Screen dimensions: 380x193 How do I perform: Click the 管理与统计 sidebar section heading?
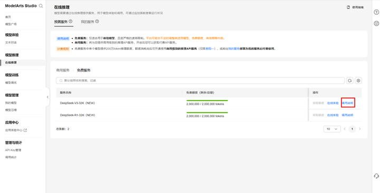(14, 143)
